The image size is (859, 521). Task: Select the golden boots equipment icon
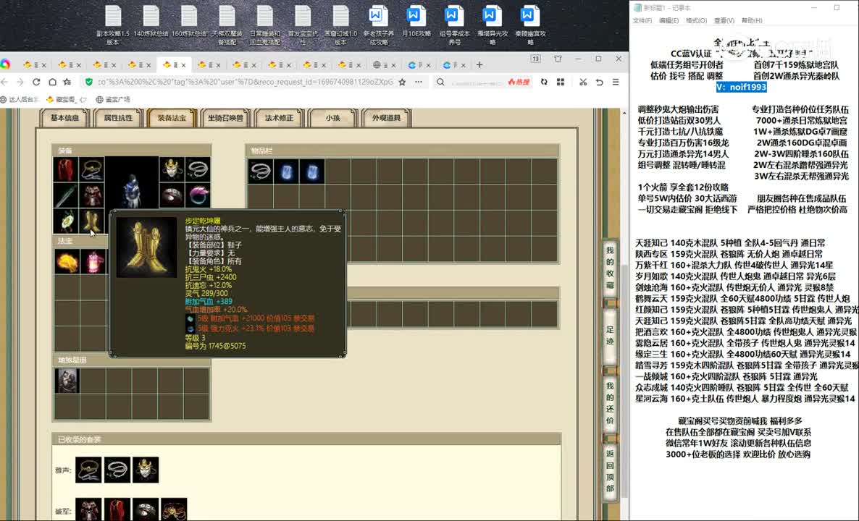(91, 221)
